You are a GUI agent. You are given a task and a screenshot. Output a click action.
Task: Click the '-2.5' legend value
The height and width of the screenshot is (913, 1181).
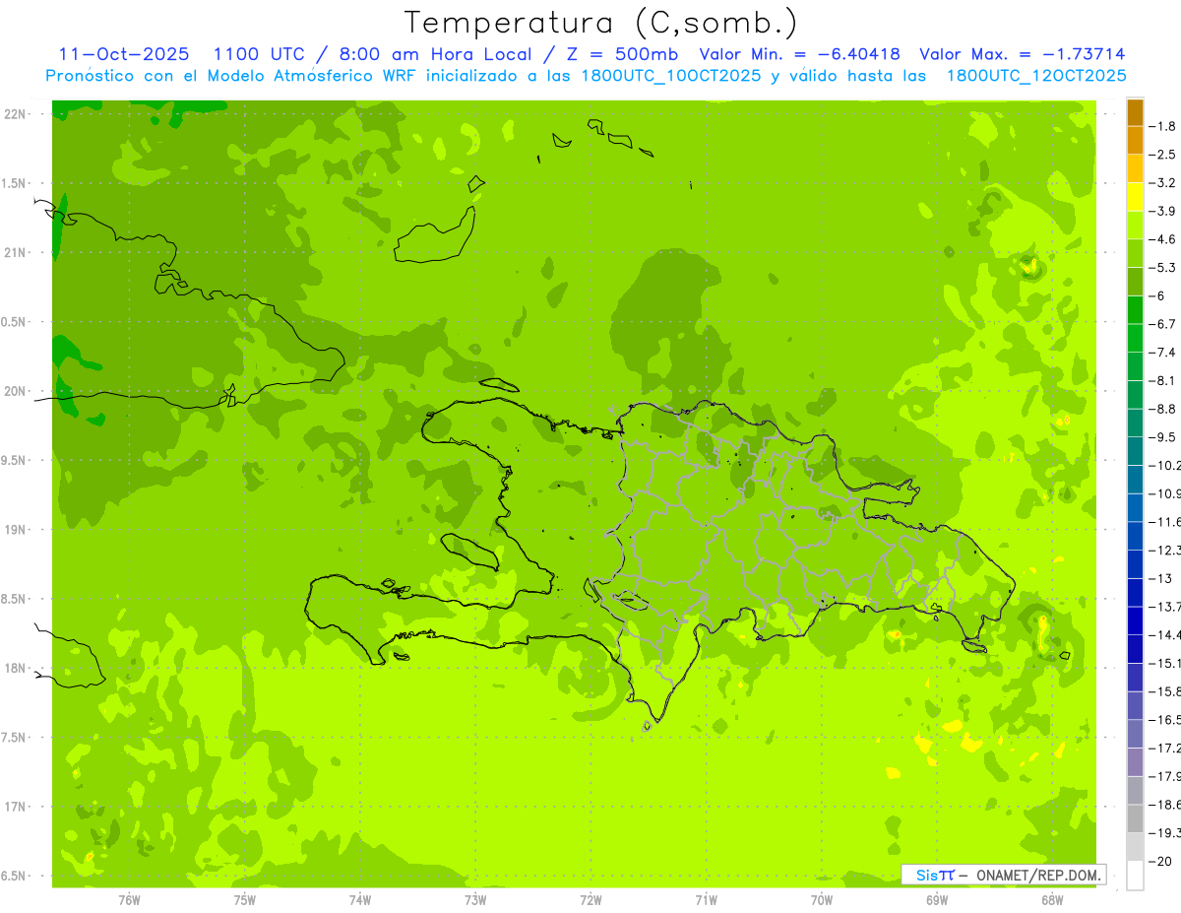tap(1163, 155)
